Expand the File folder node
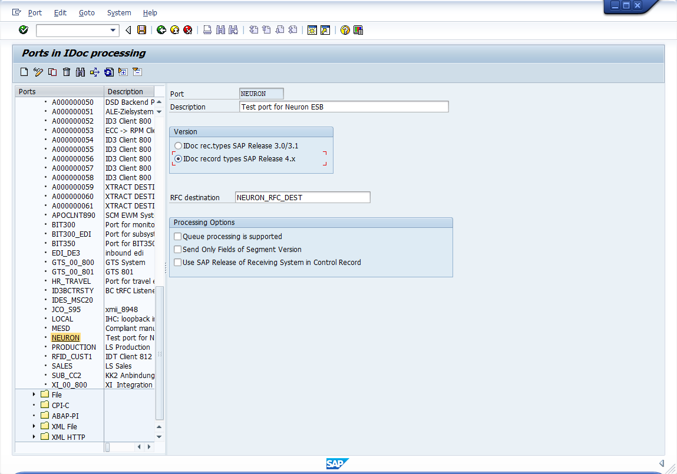This screenshot has height=474, width=677. pyautogui.click(x=34, y=394)
